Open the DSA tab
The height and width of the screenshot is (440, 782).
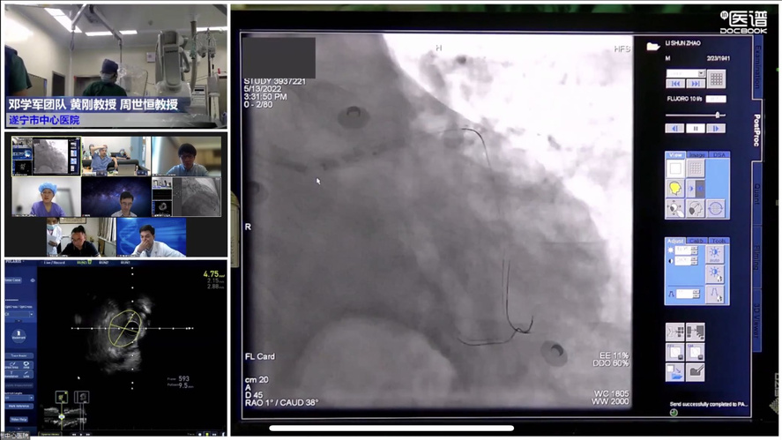point(719,155)
